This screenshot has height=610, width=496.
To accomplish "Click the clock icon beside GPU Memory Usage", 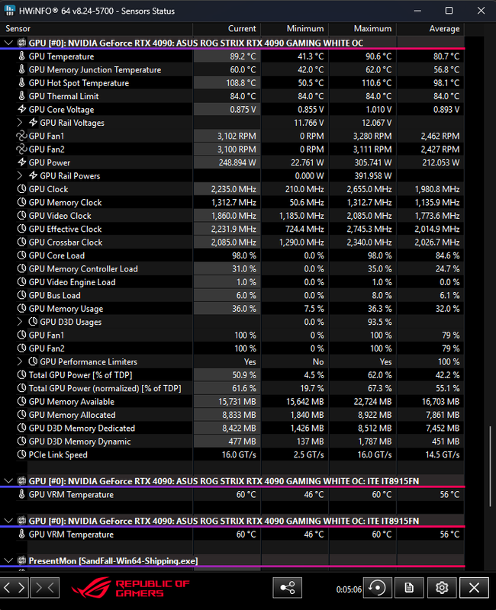I will (x=22, y=308).
